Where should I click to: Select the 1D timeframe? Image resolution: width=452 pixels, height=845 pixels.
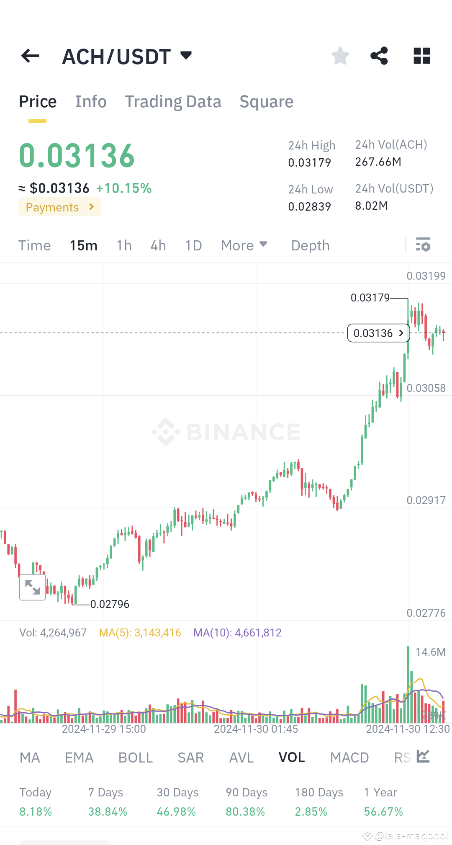tap(193, 245)
